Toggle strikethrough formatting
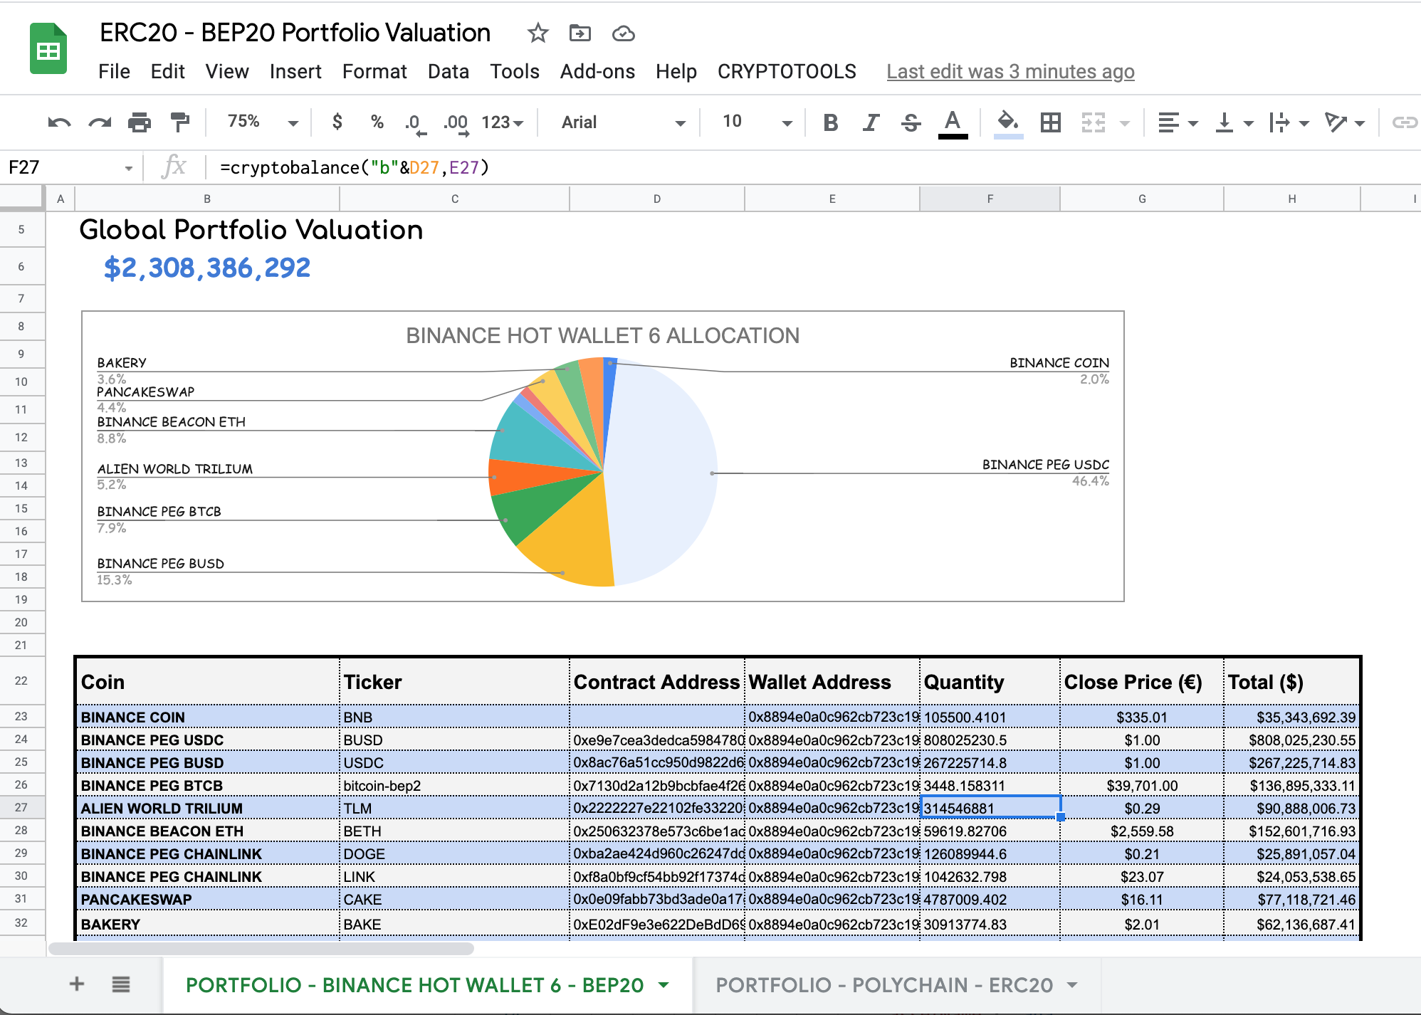The height and width of the screenshot is (1015, 1421). (911, 122)
